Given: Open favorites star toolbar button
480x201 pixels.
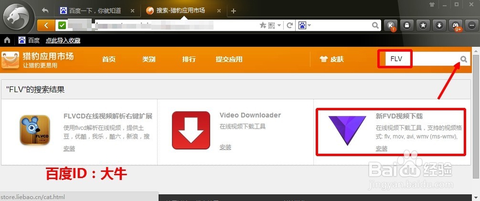Looking at the screenshot, I should (423, 26).
